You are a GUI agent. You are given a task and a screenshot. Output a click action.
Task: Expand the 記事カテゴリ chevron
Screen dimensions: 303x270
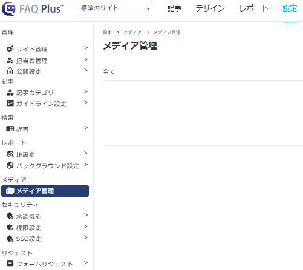(x=86, y=91)
